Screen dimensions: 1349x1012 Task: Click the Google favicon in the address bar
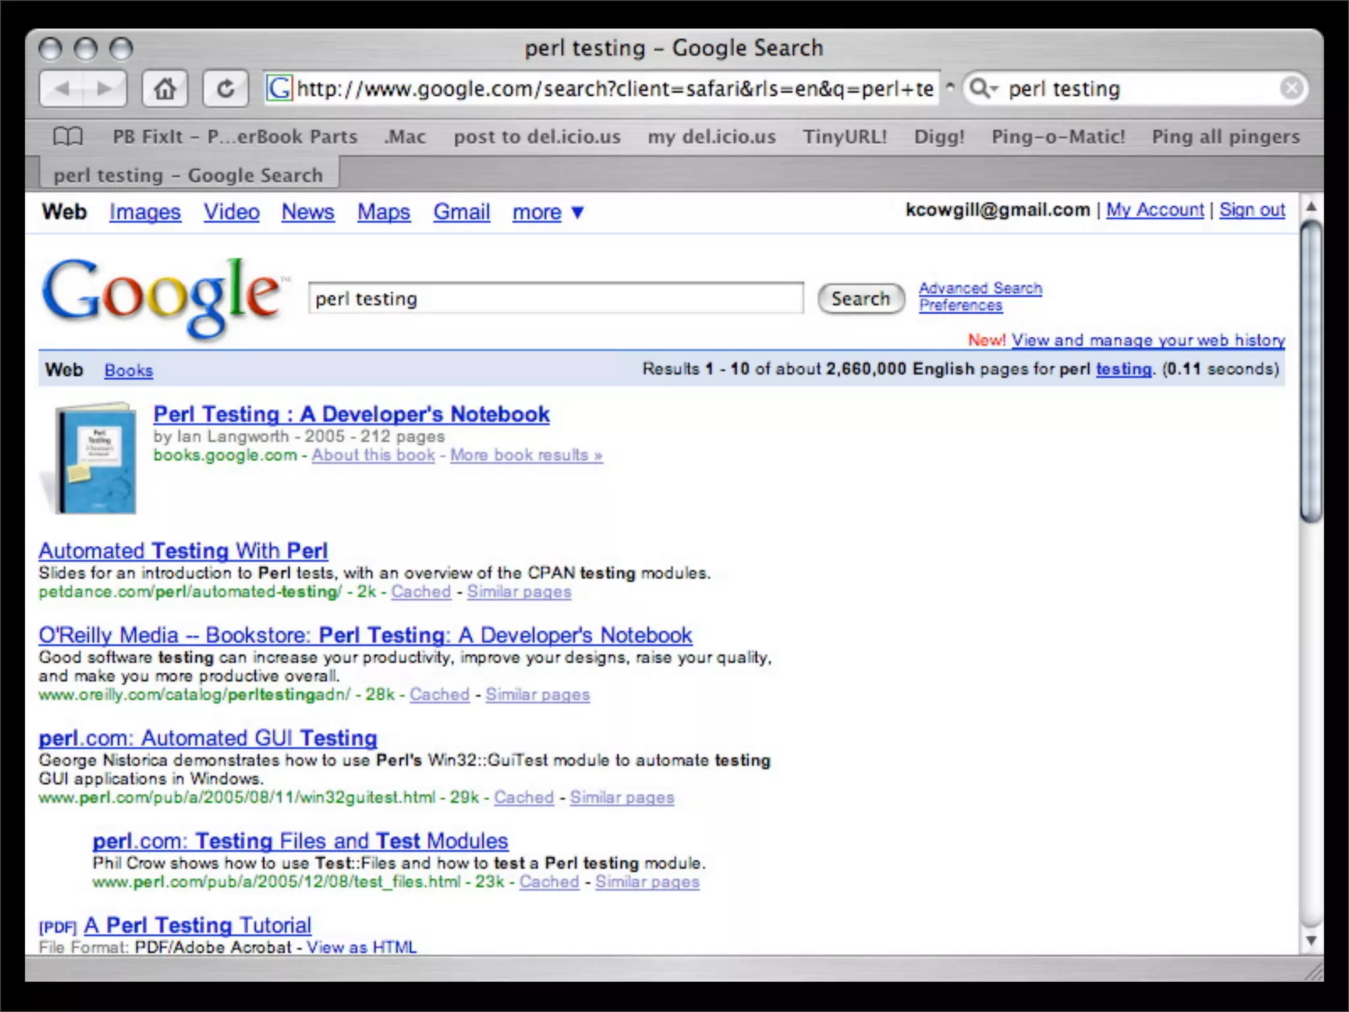[279, 88]
